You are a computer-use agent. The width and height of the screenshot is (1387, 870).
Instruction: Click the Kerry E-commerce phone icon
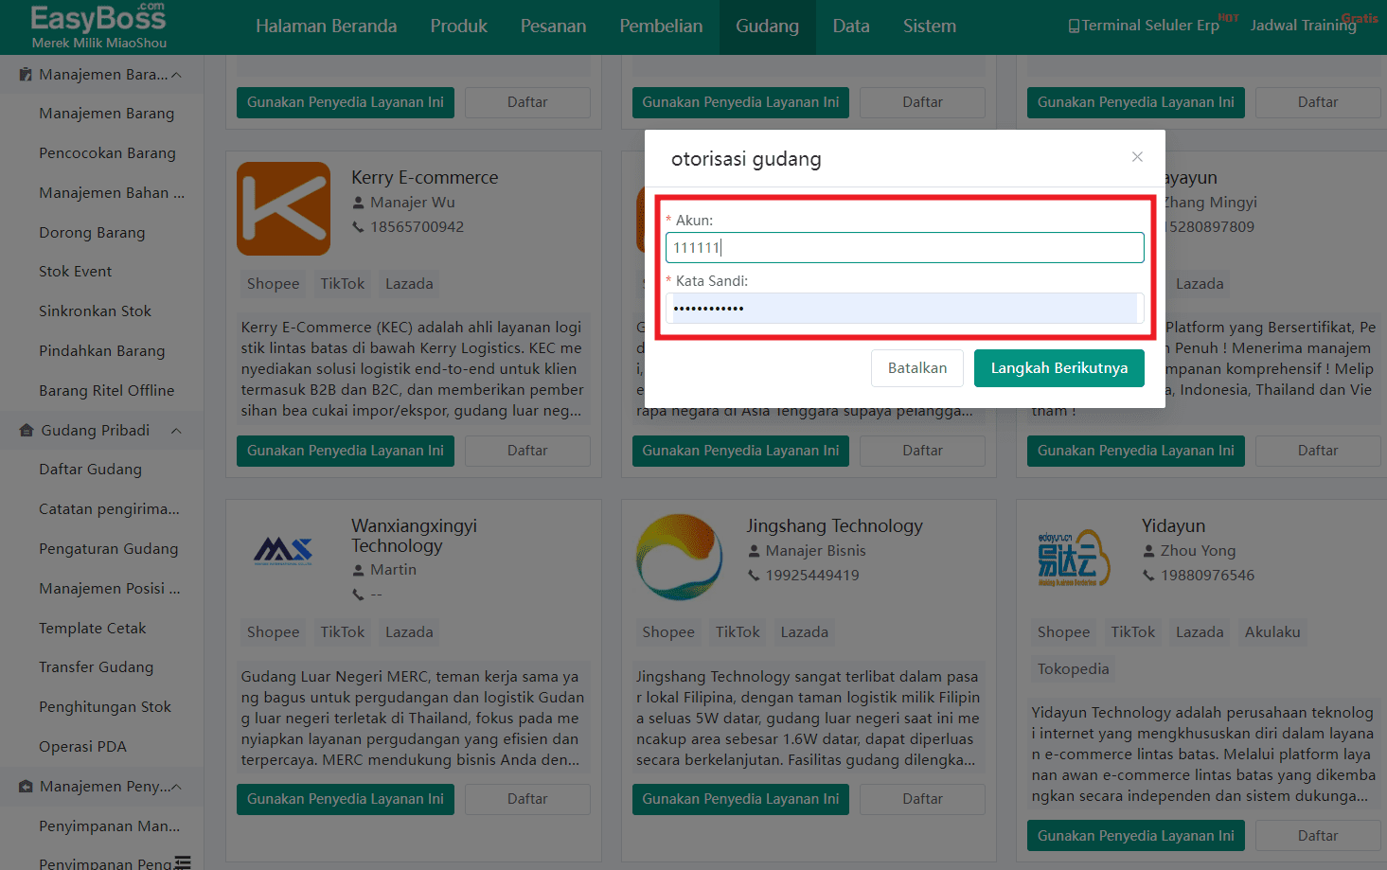coord(358,227)
